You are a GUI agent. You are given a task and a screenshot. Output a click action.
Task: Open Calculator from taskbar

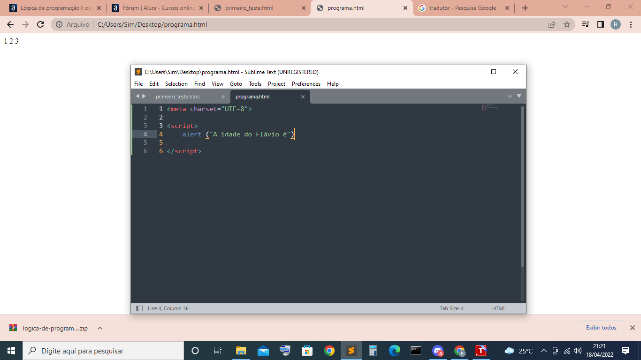tap(373, 351)
